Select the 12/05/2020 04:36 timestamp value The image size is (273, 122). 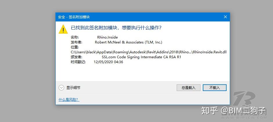pos(108,62)
